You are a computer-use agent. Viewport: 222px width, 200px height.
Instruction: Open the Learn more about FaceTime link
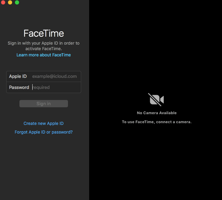point(44,55)
